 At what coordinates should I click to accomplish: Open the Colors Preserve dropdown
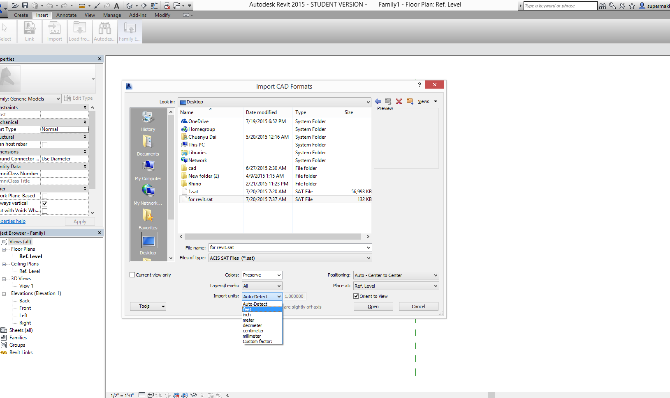[x=262, y=275]
